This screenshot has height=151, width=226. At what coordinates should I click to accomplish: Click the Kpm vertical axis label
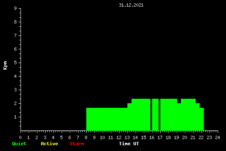coord(5,65)
